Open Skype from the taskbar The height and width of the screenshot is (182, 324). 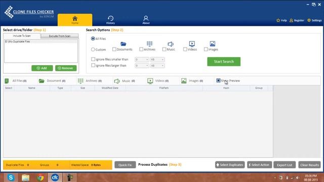(x=11, y=177)
